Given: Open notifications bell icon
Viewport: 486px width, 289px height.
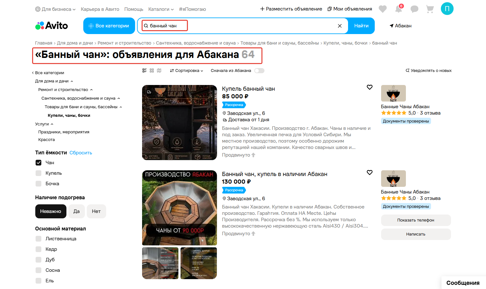Looking at the screenshot, I should tap(399, 9).
